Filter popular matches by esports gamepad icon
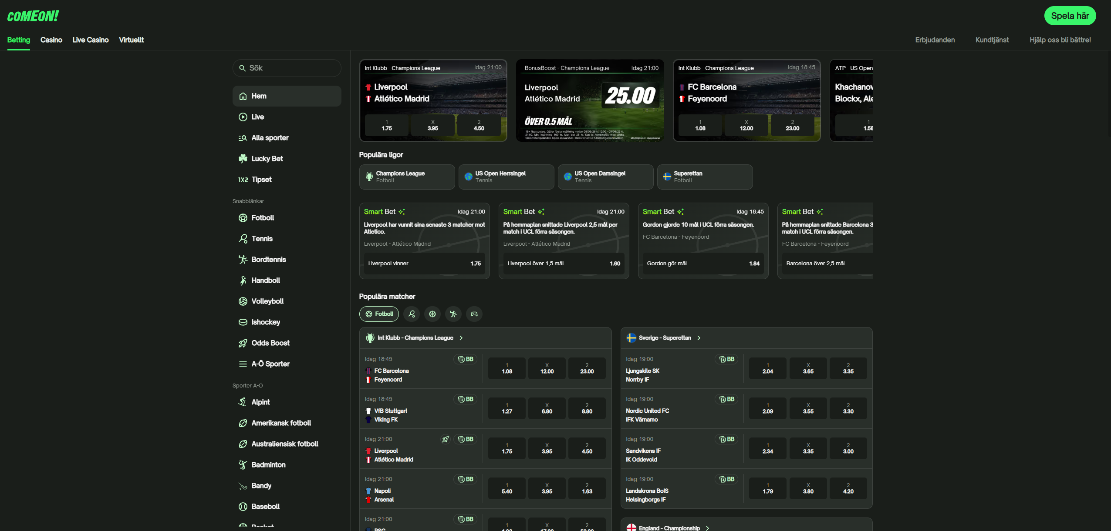The height and width of the screenshot is (531, 1111). point(474,314)
